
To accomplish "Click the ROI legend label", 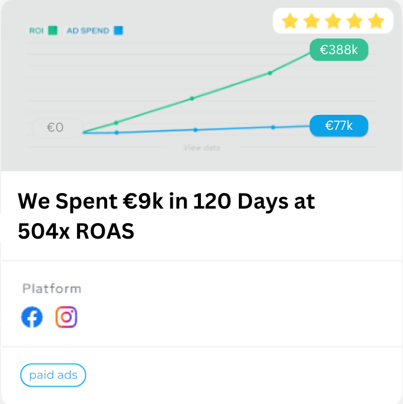I will coord(36,31).
